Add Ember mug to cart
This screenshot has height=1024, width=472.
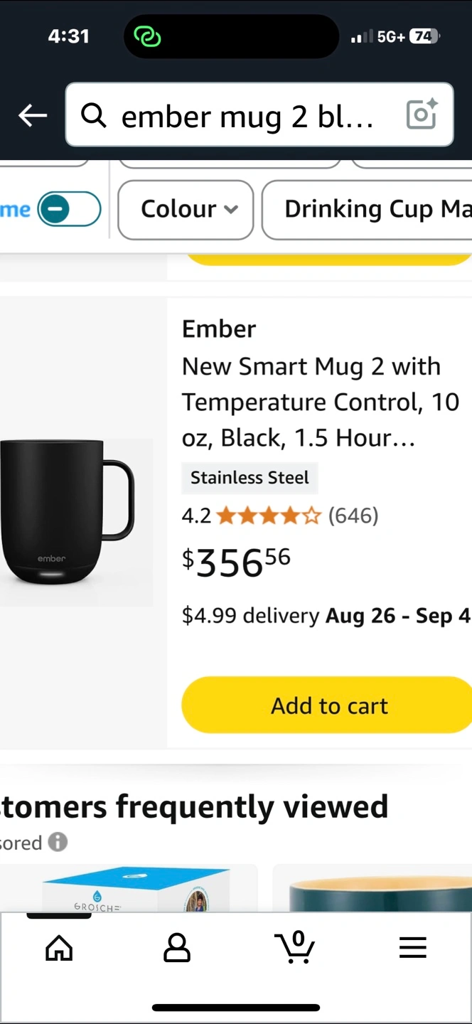[328, 705]
